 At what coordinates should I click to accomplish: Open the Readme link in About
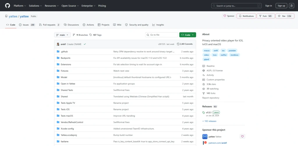(208, 66)
